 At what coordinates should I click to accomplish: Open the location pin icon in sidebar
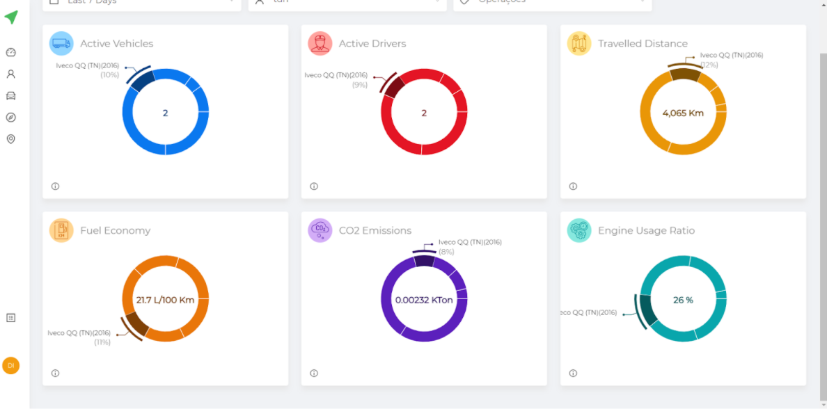pyautogui.click(x=10, y=139)
